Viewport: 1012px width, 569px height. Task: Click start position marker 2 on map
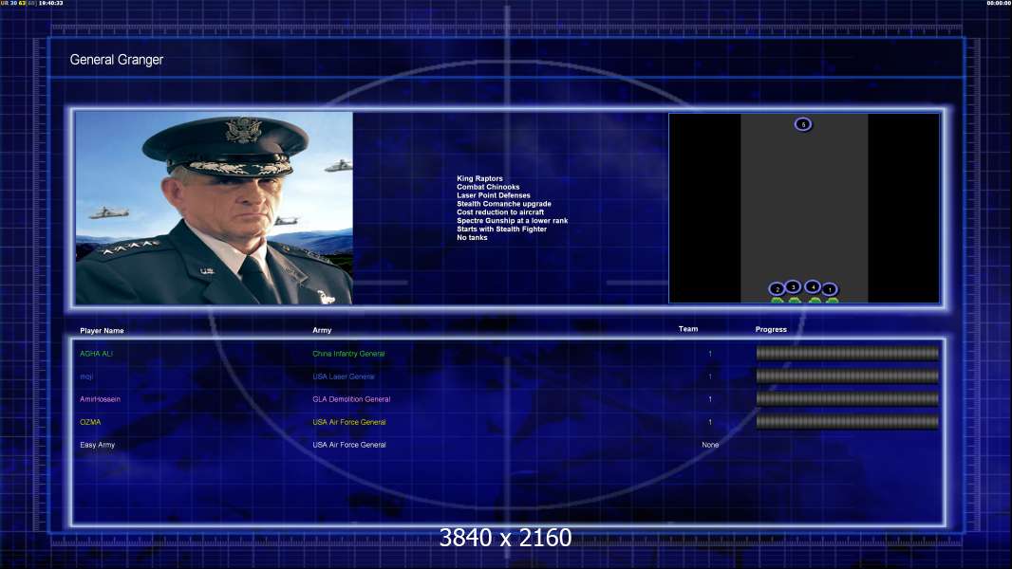(778, 289)
